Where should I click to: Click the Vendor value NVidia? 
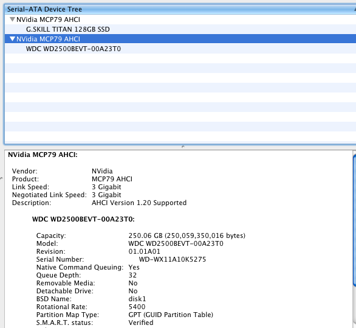(x=102, y=171)
